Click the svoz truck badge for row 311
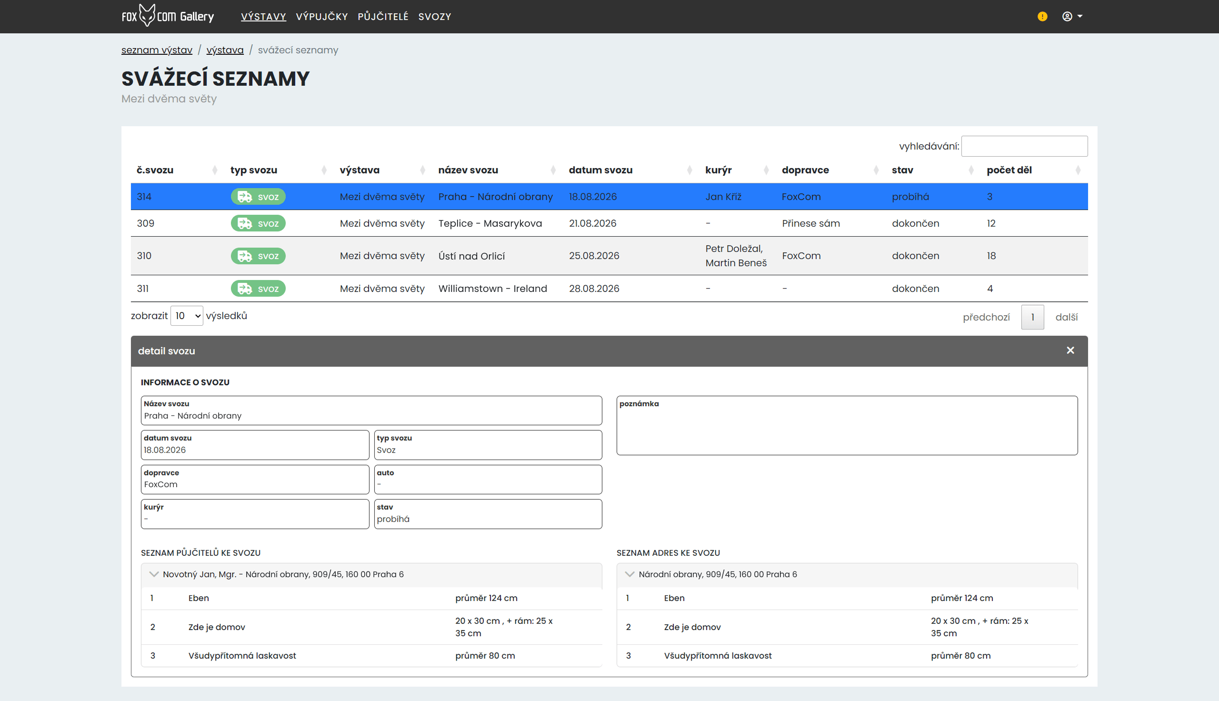This screenshot has width=1219, height=701. [258, 289]
